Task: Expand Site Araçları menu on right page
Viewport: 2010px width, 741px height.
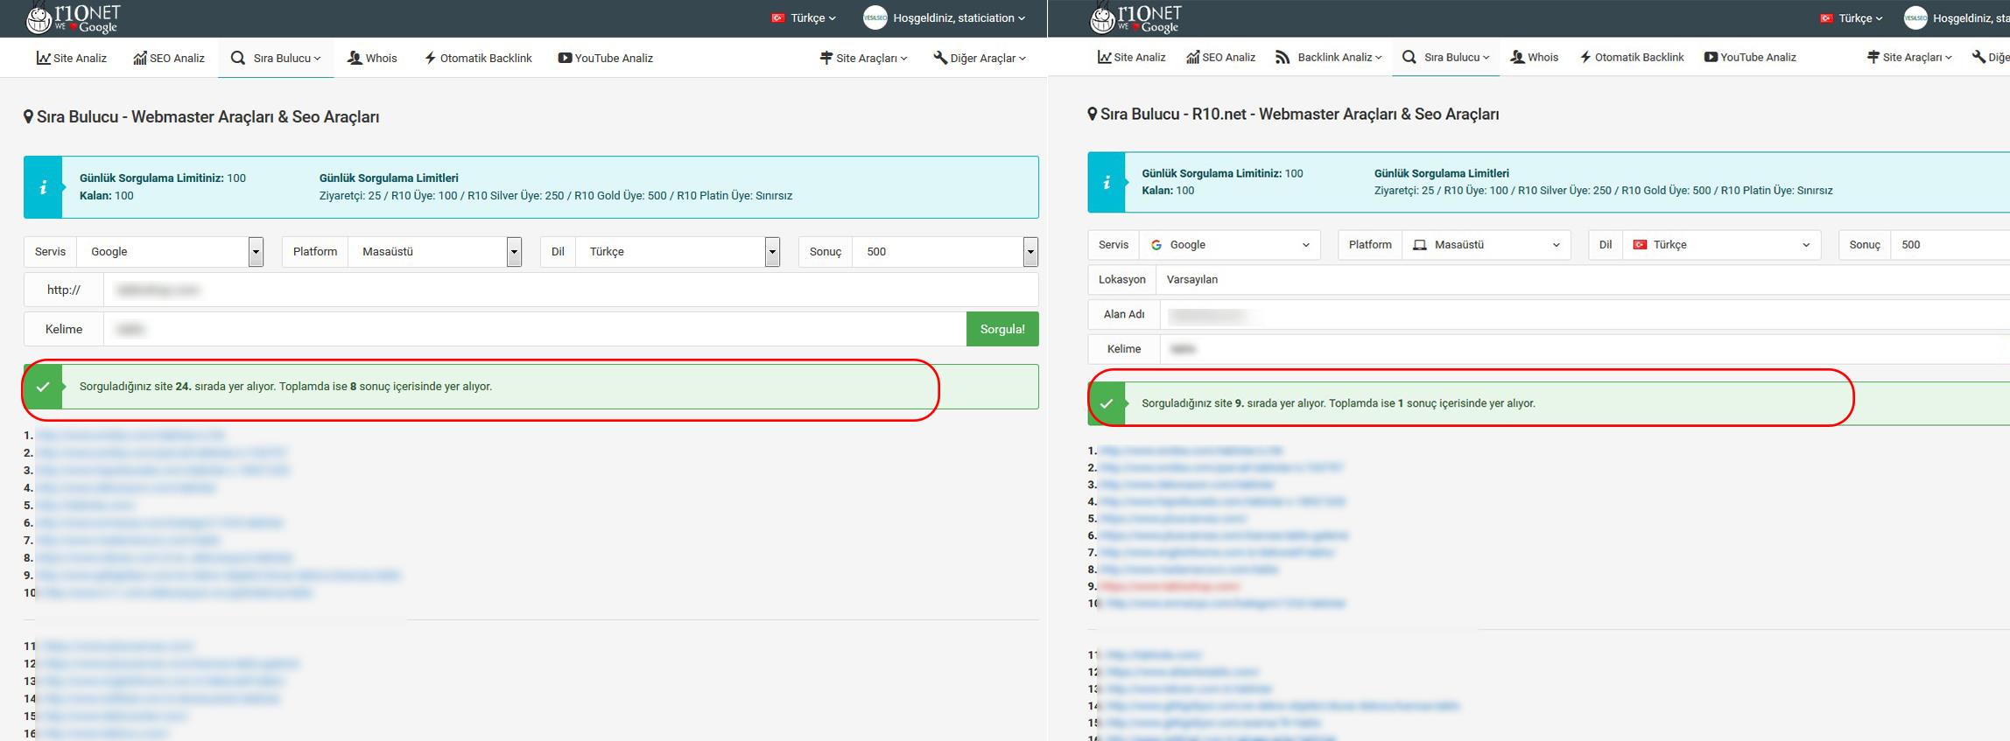Action: [x=1909, y=57]
